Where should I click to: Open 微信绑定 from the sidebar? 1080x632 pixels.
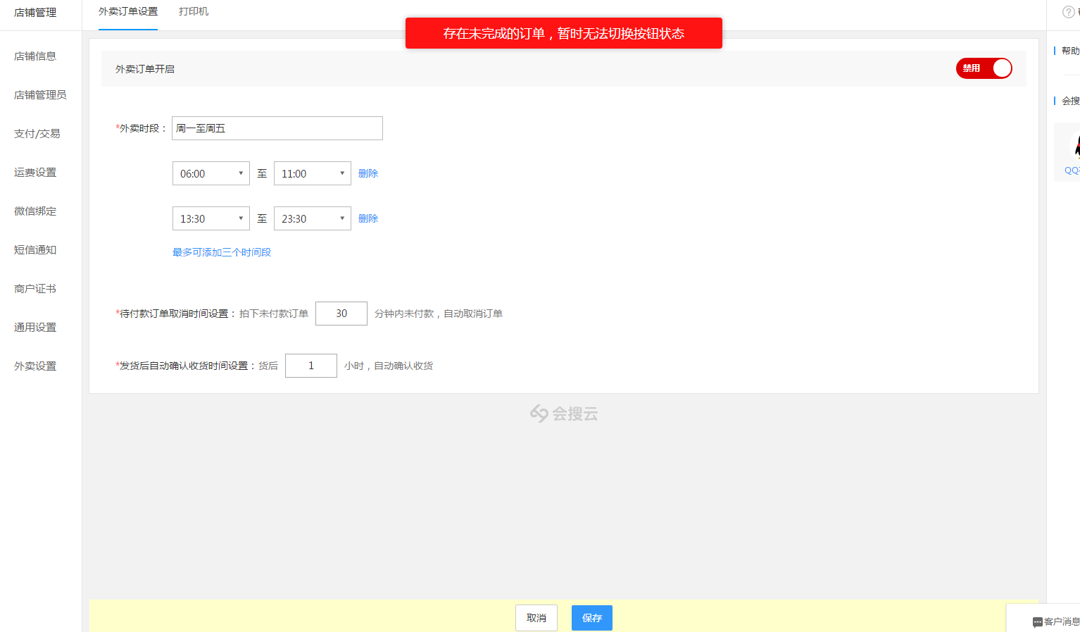35,211
